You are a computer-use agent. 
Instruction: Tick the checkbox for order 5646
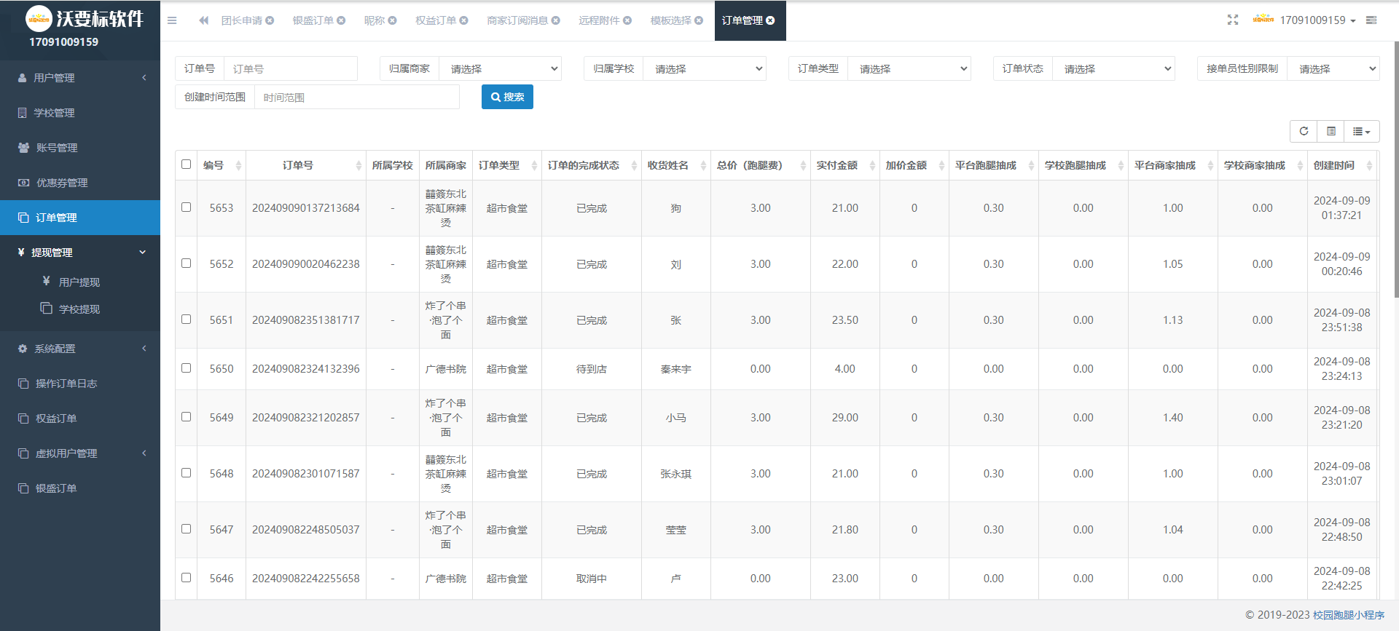186,578
